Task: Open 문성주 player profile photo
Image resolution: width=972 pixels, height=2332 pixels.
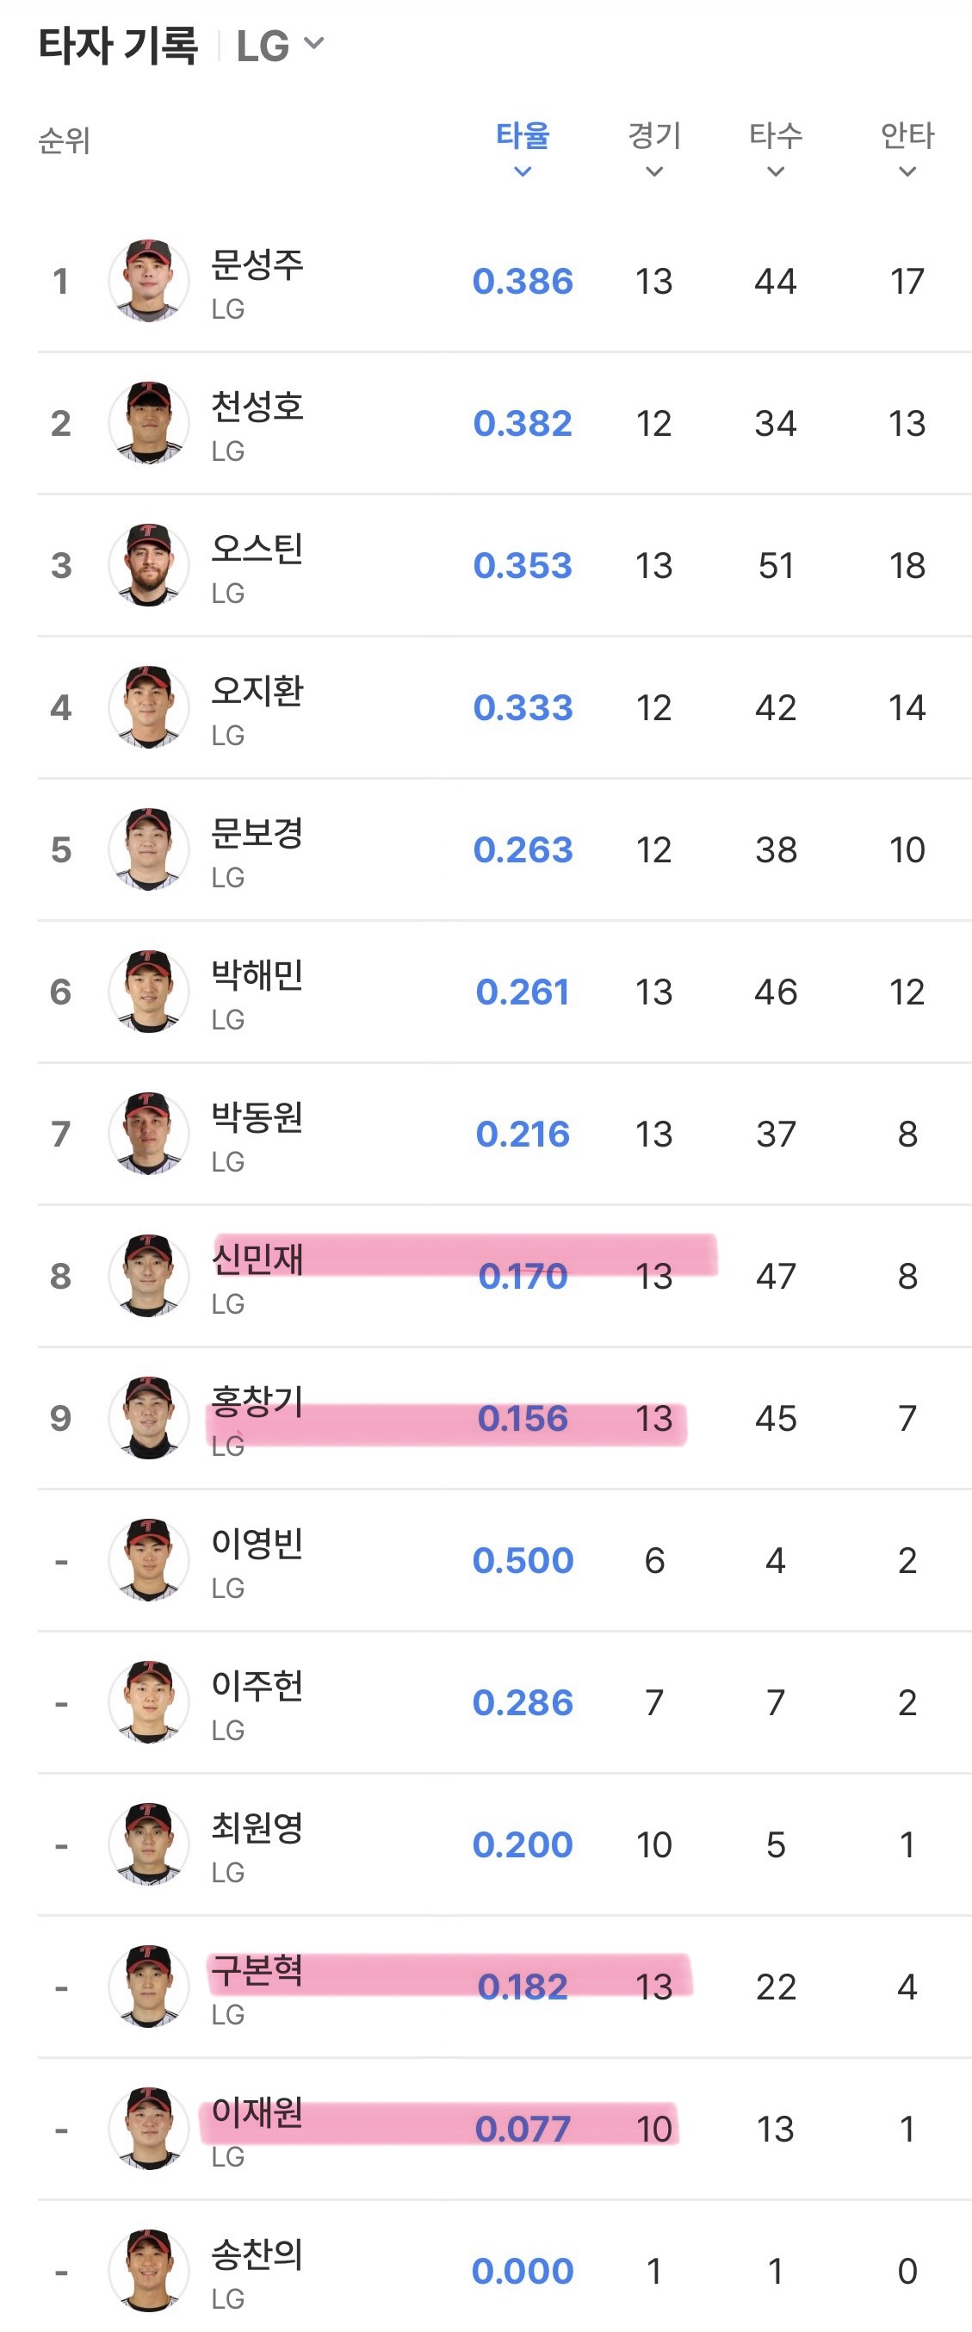Action: tap(148, 281)
